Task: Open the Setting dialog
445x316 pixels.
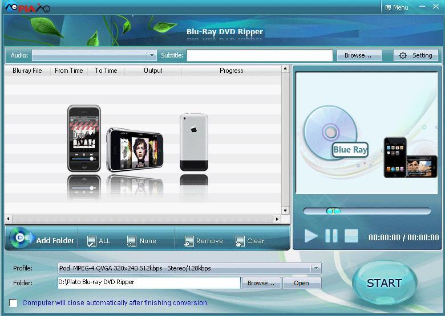Action: click(x=416, y=55)
